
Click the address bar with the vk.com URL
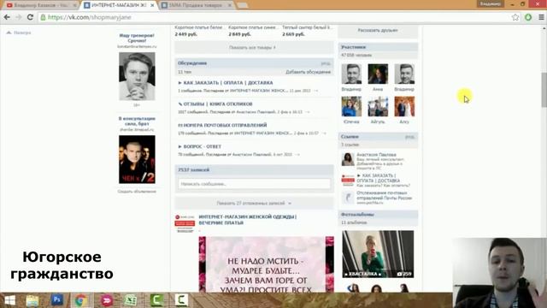pos(275,17)
